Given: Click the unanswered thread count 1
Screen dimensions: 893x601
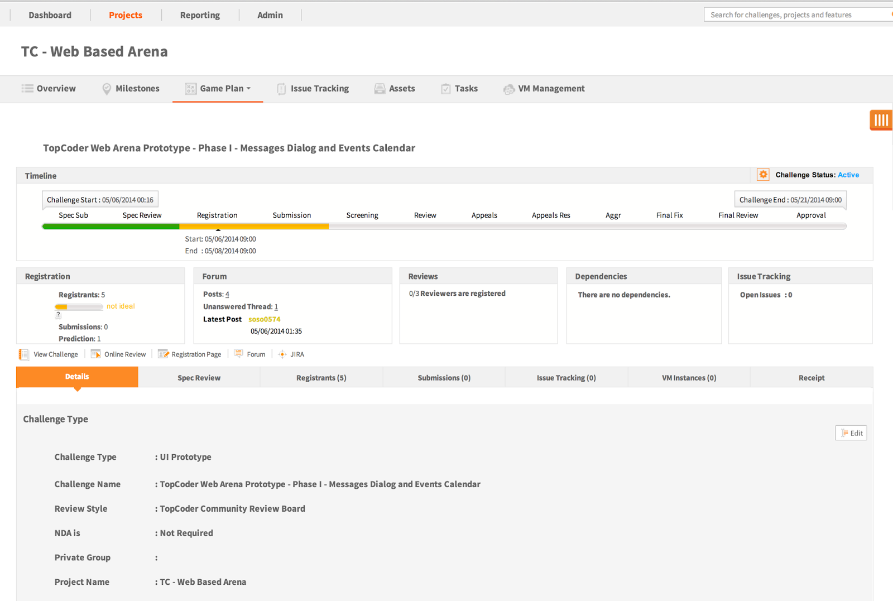Looking at the screenshot, I should coord(276,306).
